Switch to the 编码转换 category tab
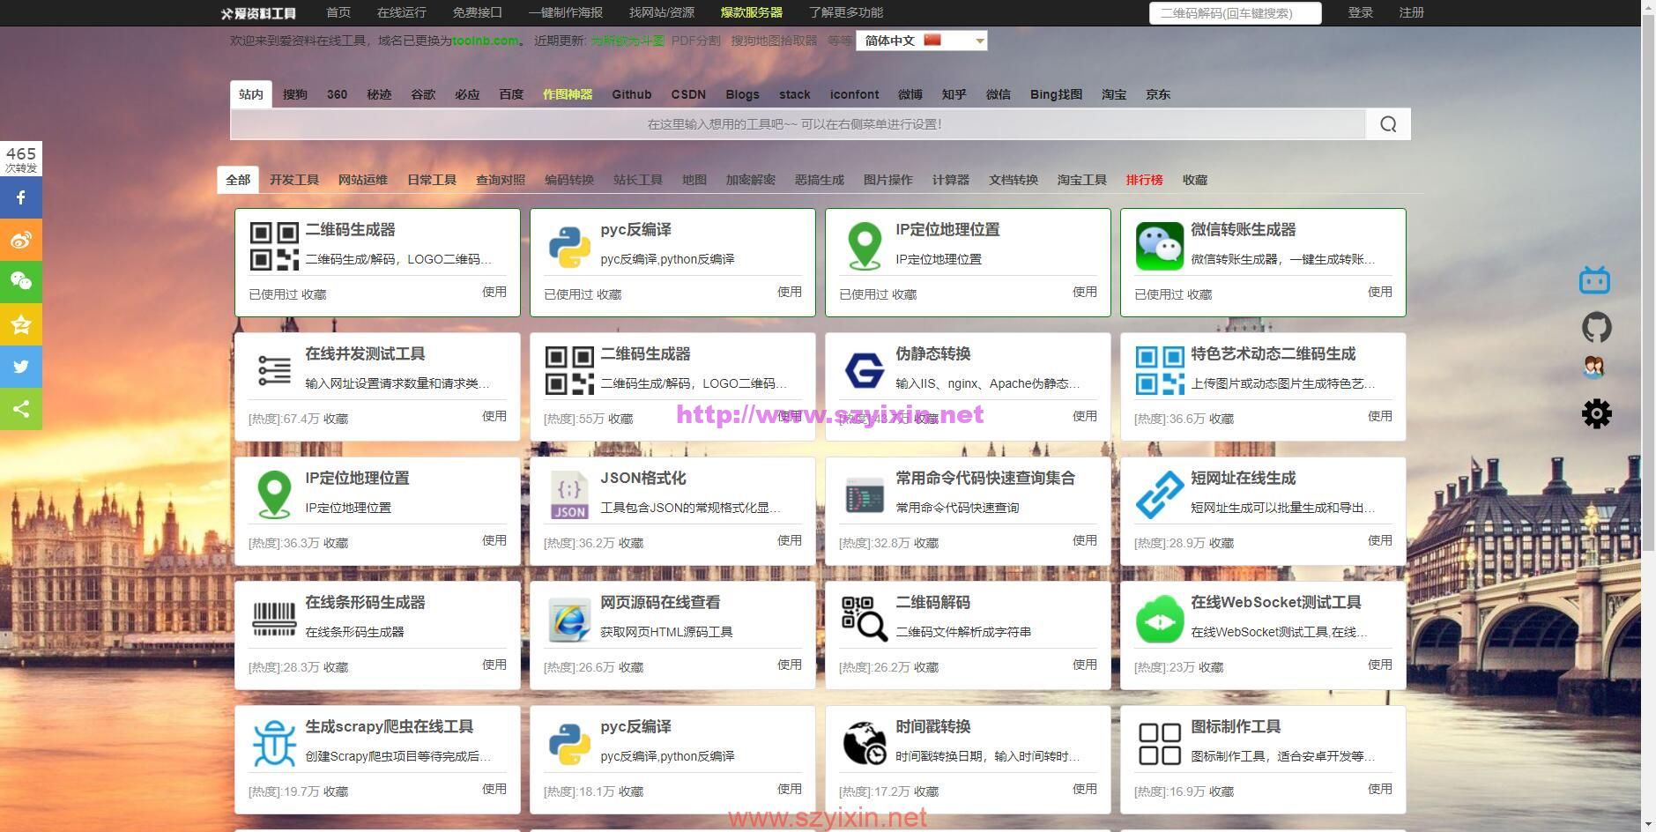The width and height of the screenshot is (1656, 832). [x=568, y=180]
